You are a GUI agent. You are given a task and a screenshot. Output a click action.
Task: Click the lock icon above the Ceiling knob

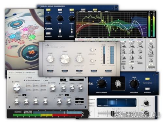(49, 83)
